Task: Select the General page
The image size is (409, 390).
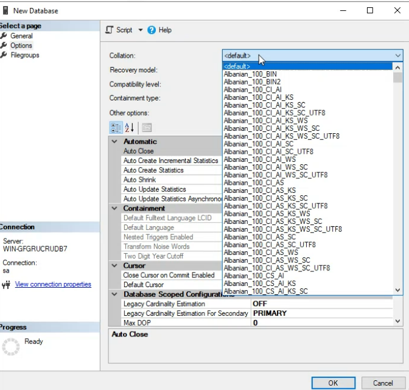Action: coord(21,36)
